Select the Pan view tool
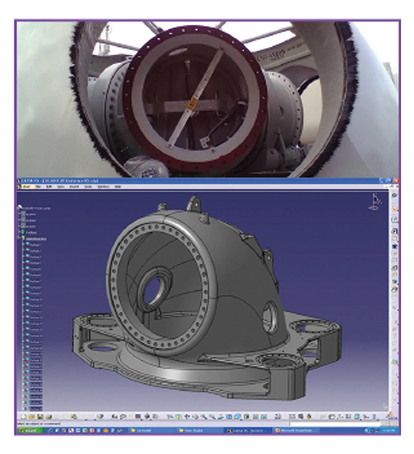Viewport: 414px width, 454px height. (187, 417)
